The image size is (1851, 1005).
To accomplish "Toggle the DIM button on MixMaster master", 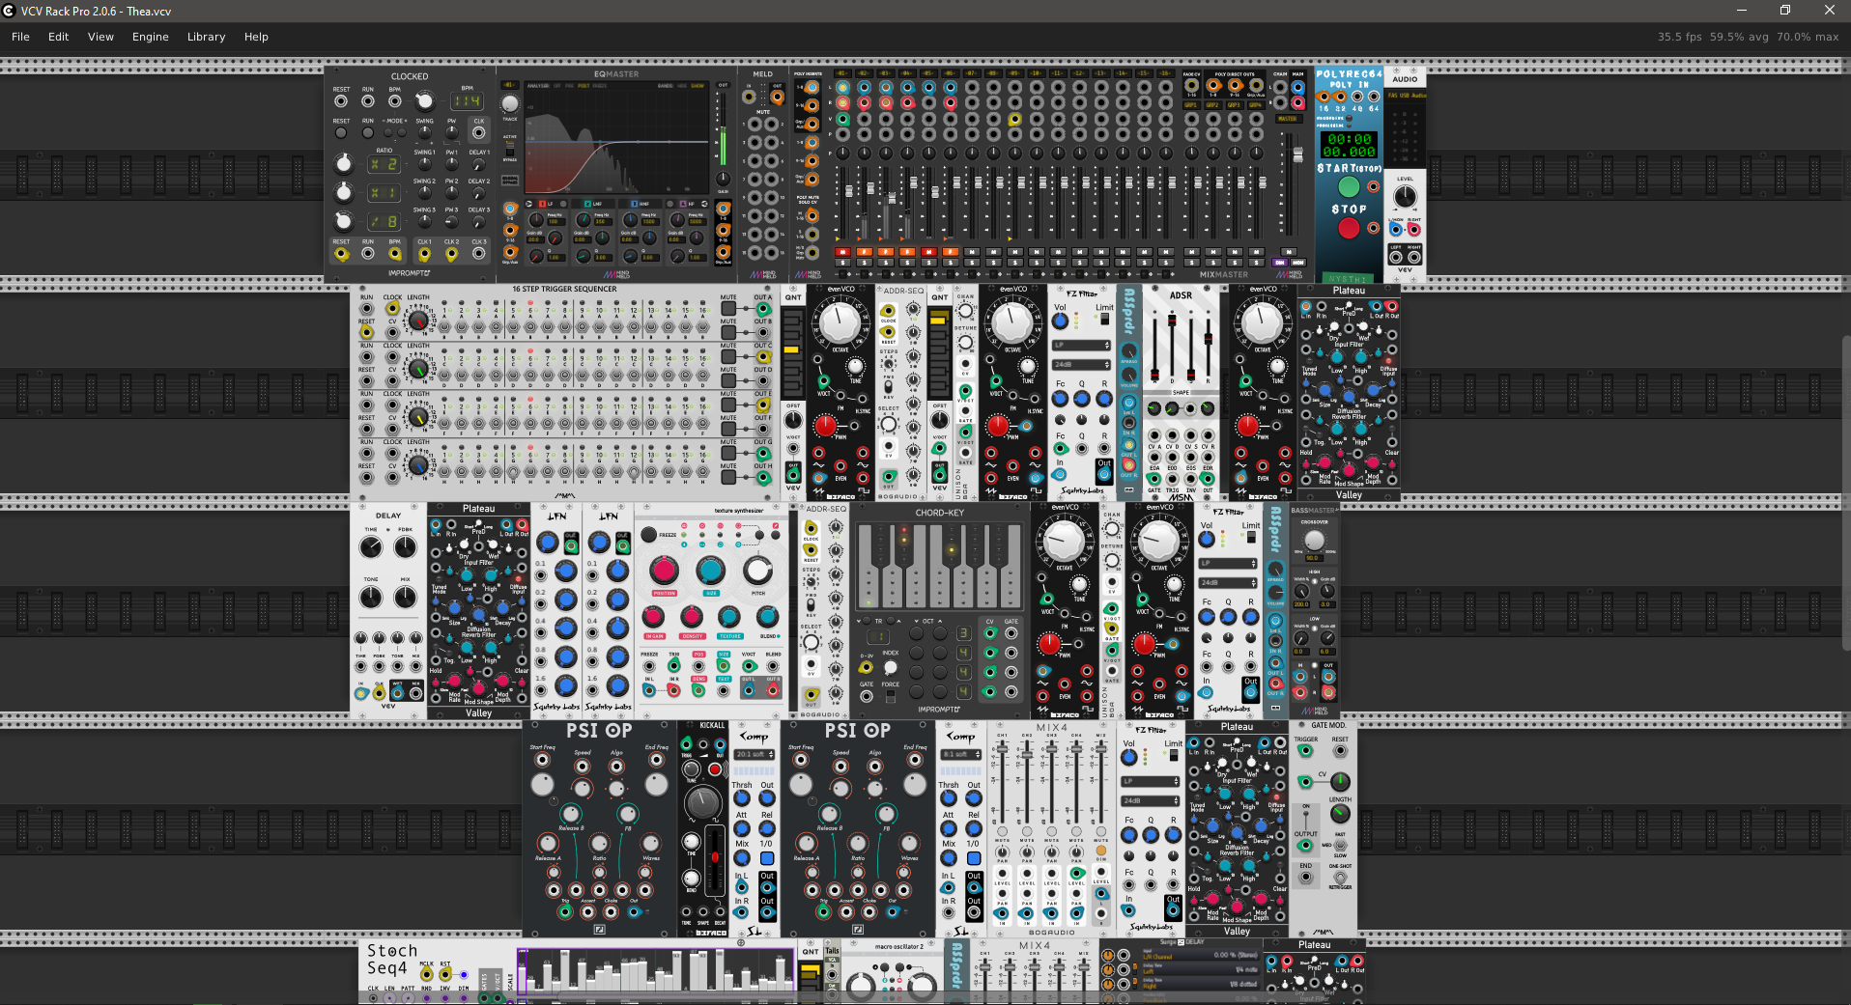I will pyautogui.click(x=1279, y=263).
